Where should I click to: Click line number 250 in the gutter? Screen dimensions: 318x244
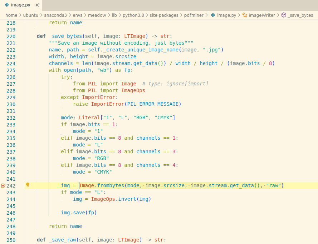point(11,240)
